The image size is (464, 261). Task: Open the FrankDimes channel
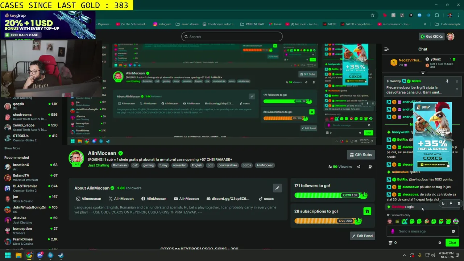pyautogui.click(x=31, y=241)
